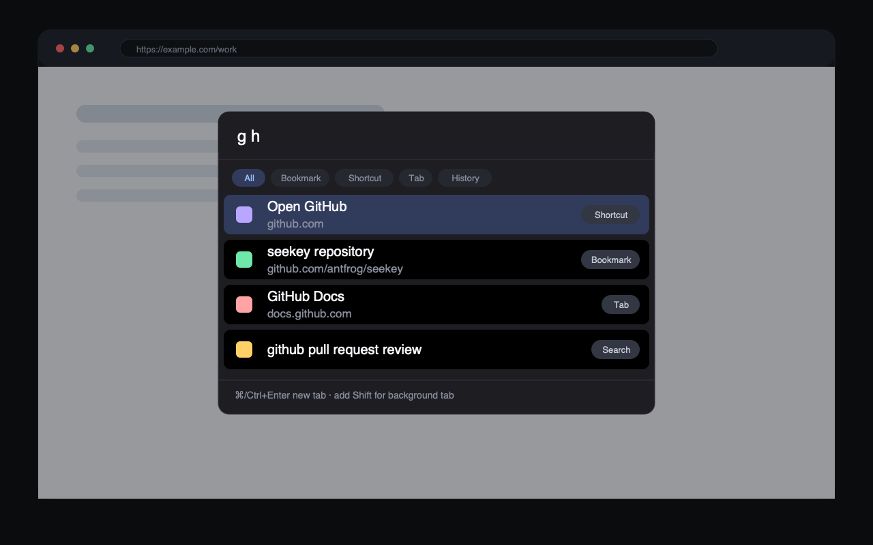Open the seekey repository result title
This screenshot has height=545, width=873.
321,251
